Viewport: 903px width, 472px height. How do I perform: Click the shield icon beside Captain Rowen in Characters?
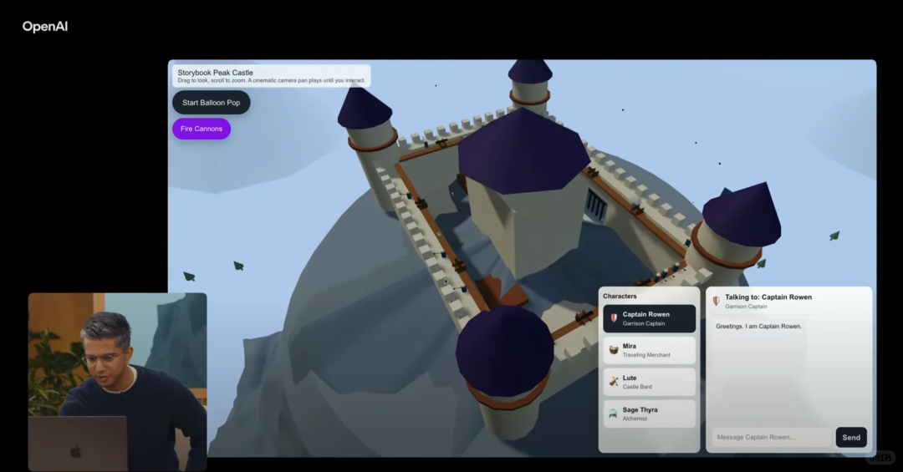[614, 318]
